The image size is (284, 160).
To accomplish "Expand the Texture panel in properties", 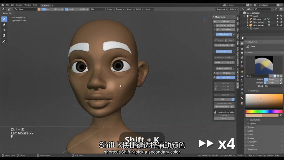I will pos(251,127).
